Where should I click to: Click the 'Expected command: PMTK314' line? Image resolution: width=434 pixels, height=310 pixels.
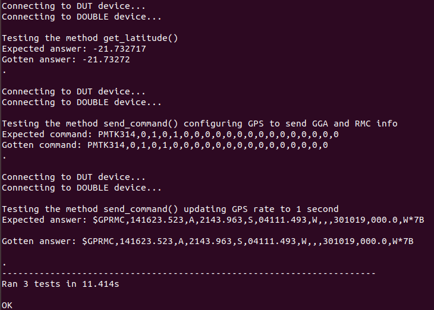click(170, 134)
